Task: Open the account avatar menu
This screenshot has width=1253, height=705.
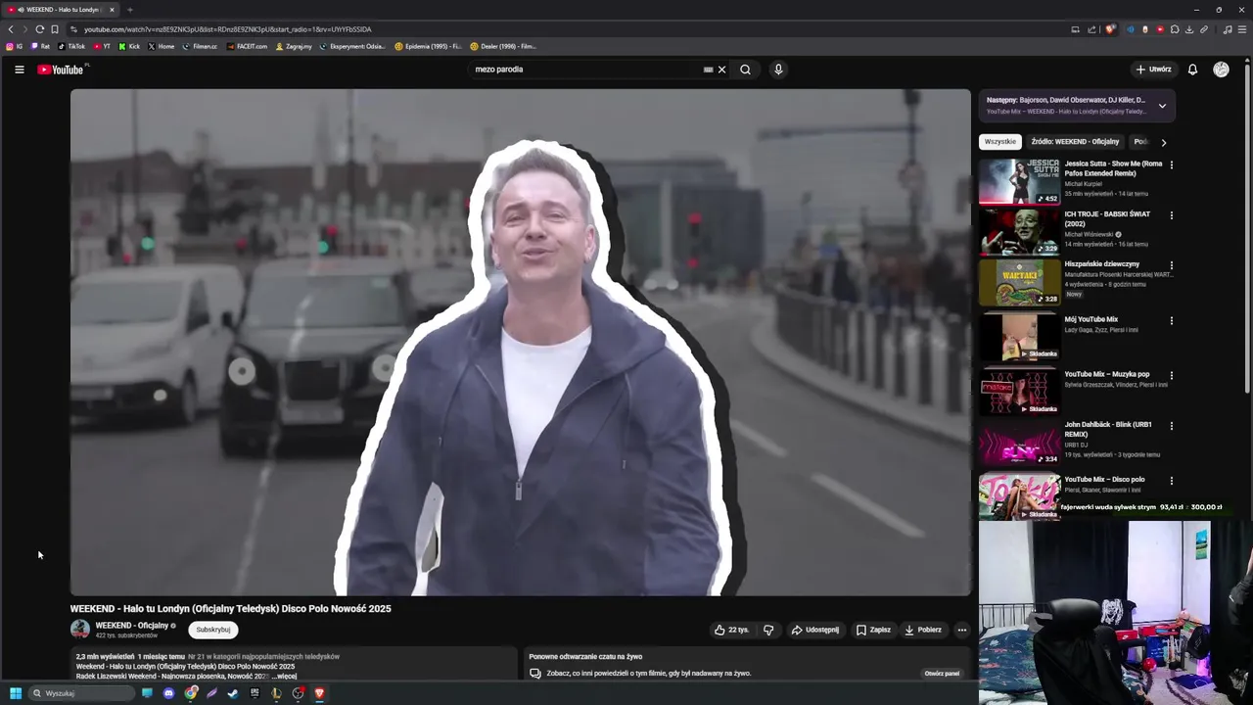Action: pos(1221,70)
